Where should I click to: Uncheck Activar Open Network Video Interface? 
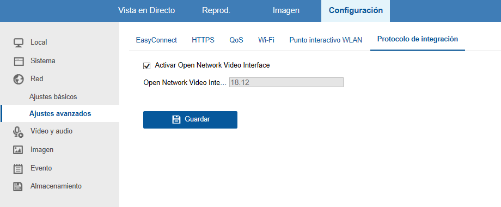pyautogui.click(x=147, y=66)
